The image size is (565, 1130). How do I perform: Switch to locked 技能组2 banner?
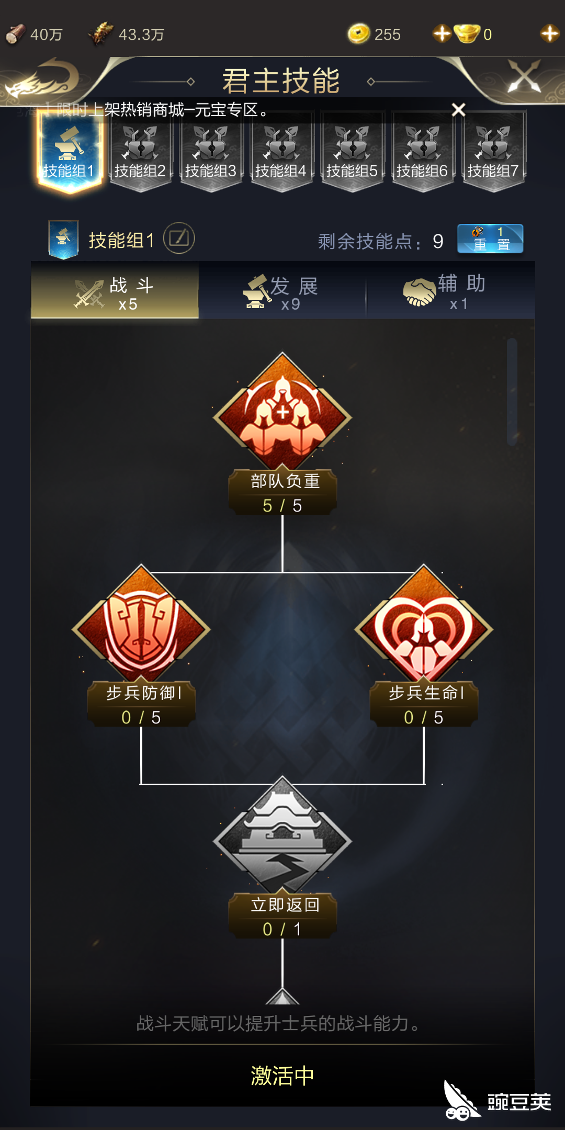(140, 153)
